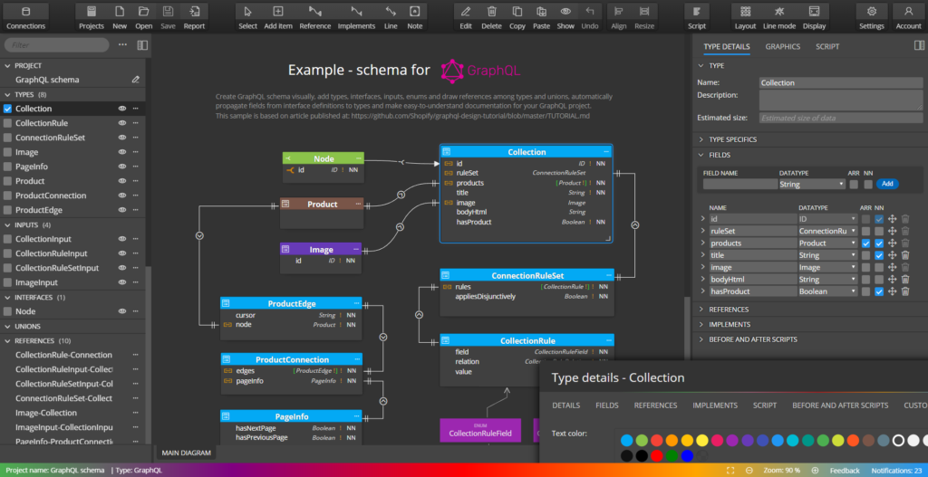Viewport: 928px width, 477px height.
Task: Uncheck the Collection type checkbox
Action: click(7, 109)
